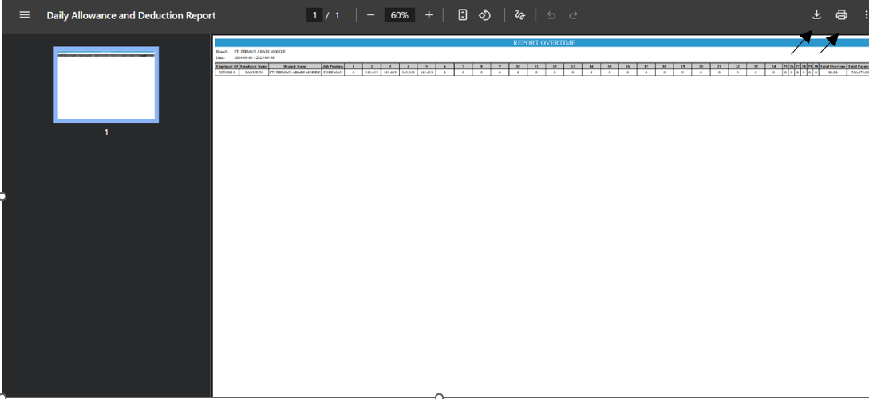Click the day 12 column header
This screenshot has height=399, width=869.
[555, 66]
